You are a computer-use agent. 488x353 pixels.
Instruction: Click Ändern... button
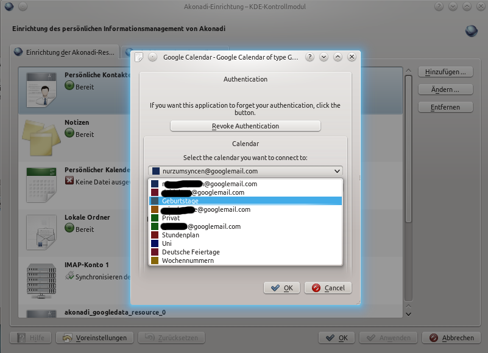[445, 89]
